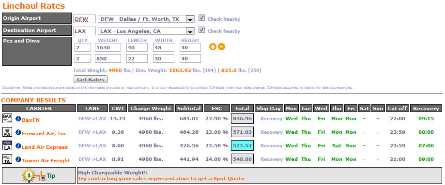Screen dimensions: 445x185
Task: Expand the LAX destination airport dropdown
Action: (x=190, y=31)
